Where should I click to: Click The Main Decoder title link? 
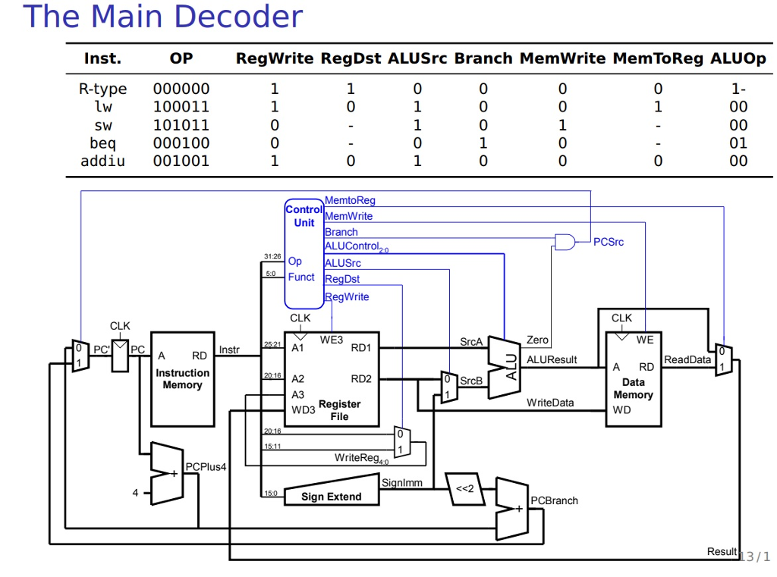tap(164, 17)
